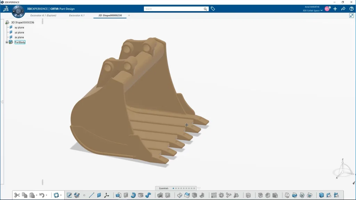Click into the Search field

click(176, 9)
